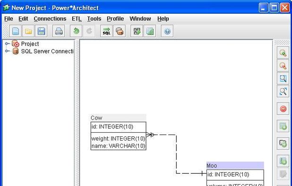Zoom out using the side toolbar icon
This screenshot has width=292, height=186.
283,66
